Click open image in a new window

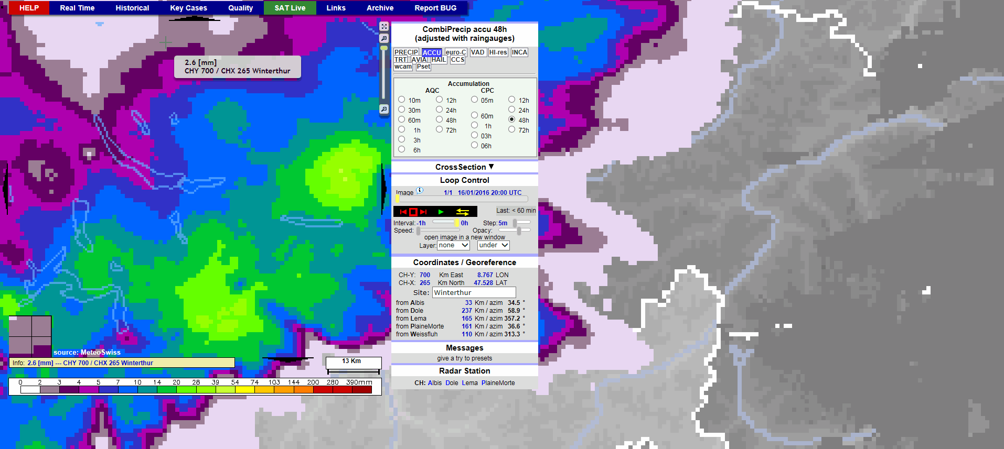(464, 237)
